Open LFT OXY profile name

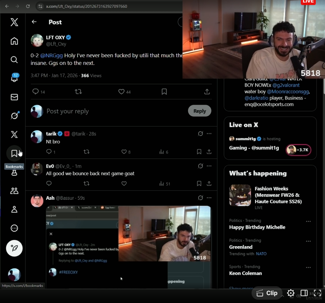[55, 38]
